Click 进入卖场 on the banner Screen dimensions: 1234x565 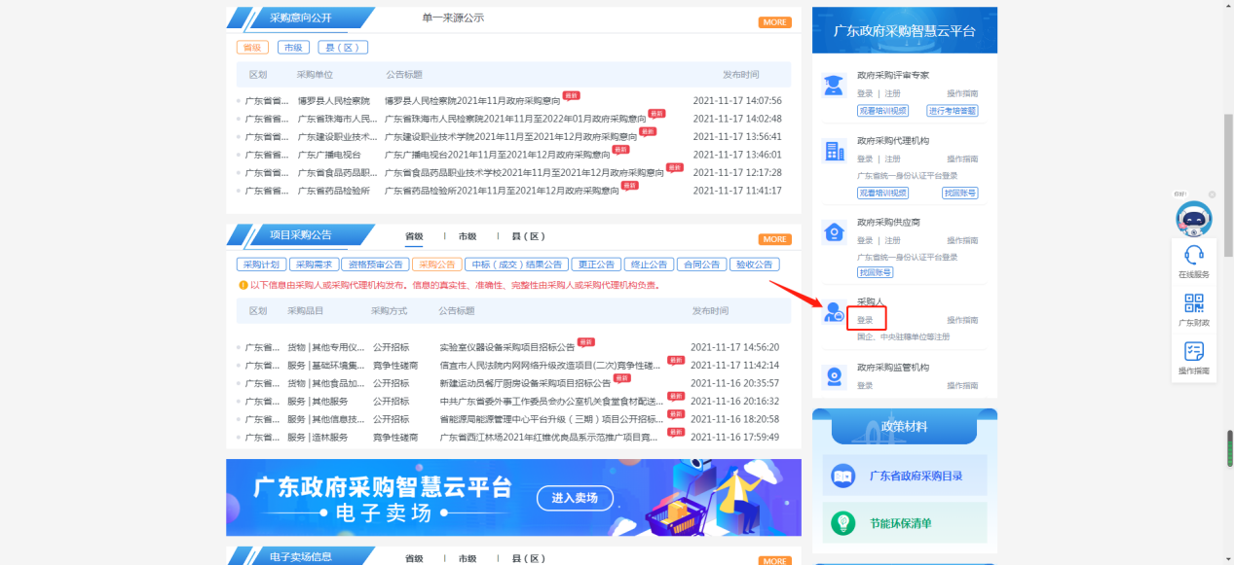(574, 498)
